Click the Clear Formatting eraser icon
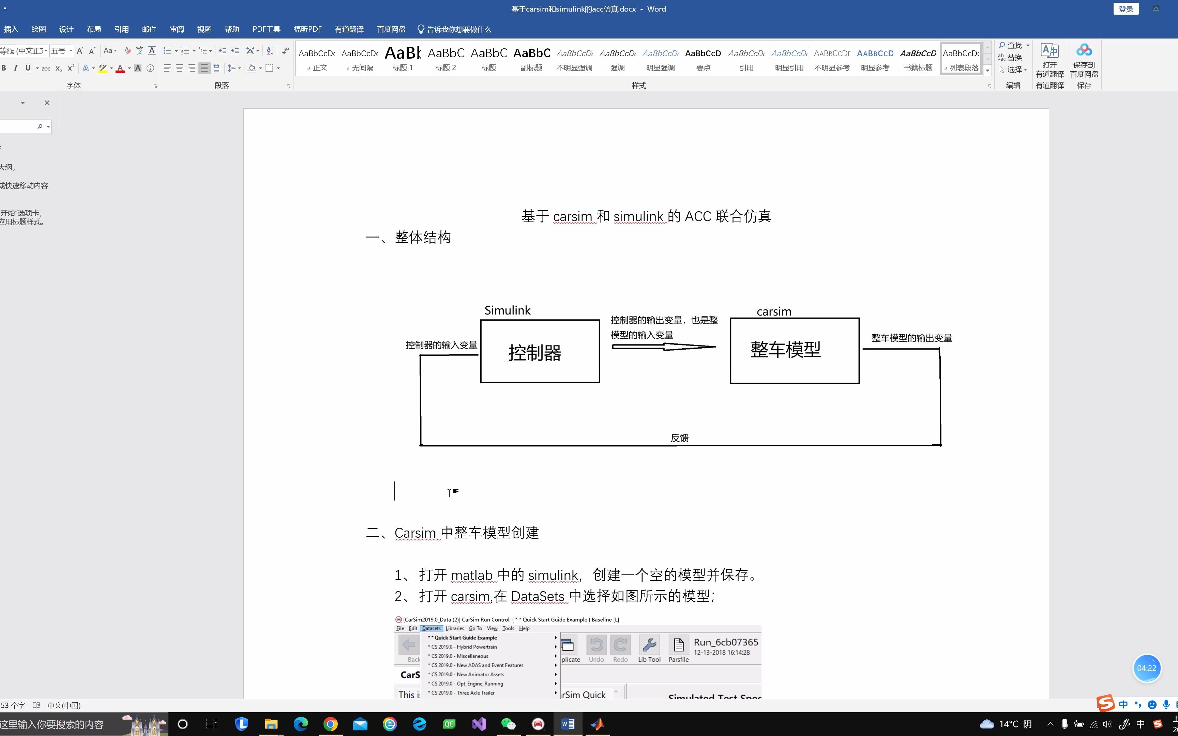Viewport: 1178px width, 736px height. tap(127, 51)
